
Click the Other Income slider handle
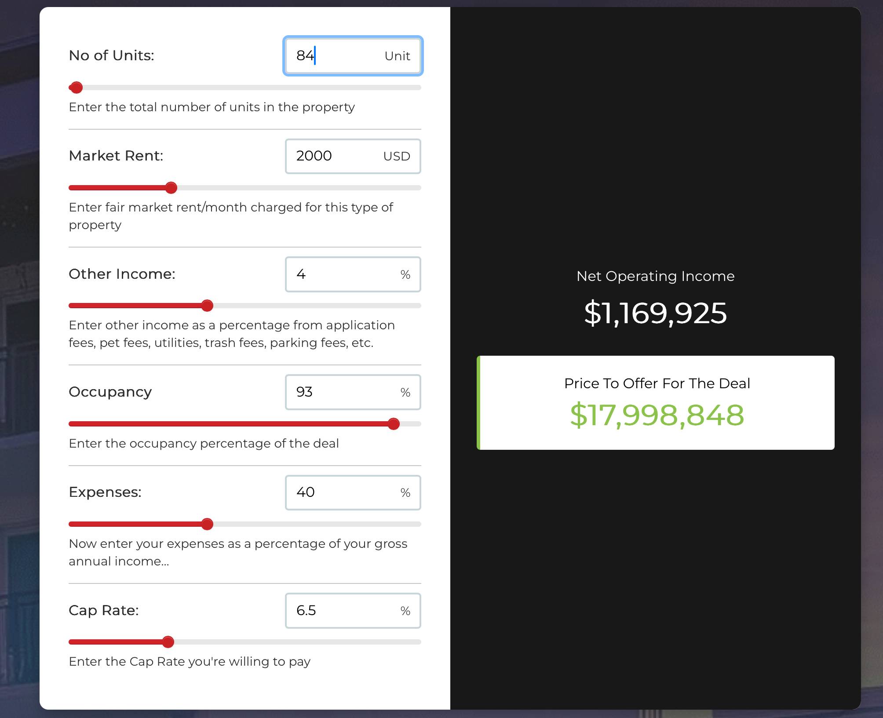[207, 306]
